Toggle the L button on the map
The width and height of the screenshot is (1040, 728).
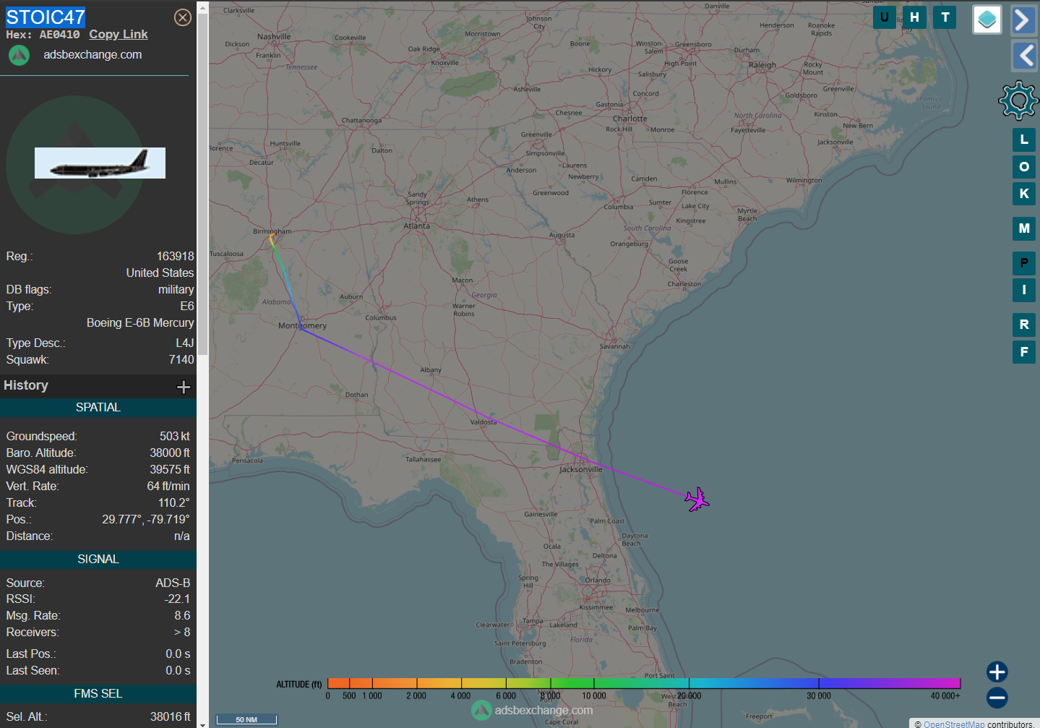[x=1024, y=140]
